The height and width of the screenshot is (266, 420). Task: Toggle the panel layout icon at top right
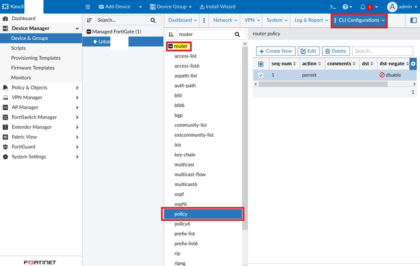tap(413, 21)
